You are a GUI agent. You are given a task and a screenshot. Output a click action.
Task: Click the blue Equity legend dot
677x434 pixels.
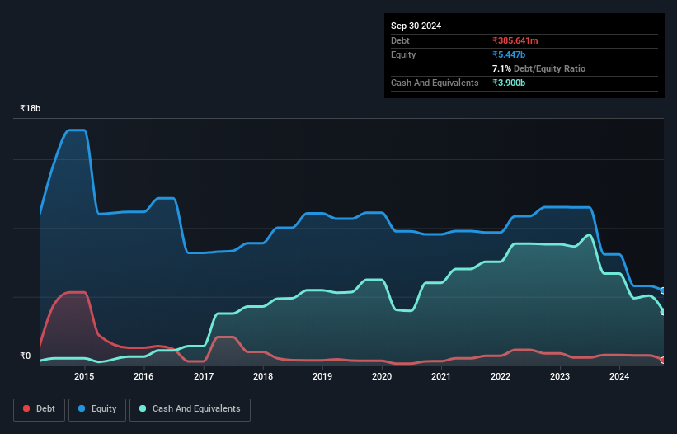82,408
